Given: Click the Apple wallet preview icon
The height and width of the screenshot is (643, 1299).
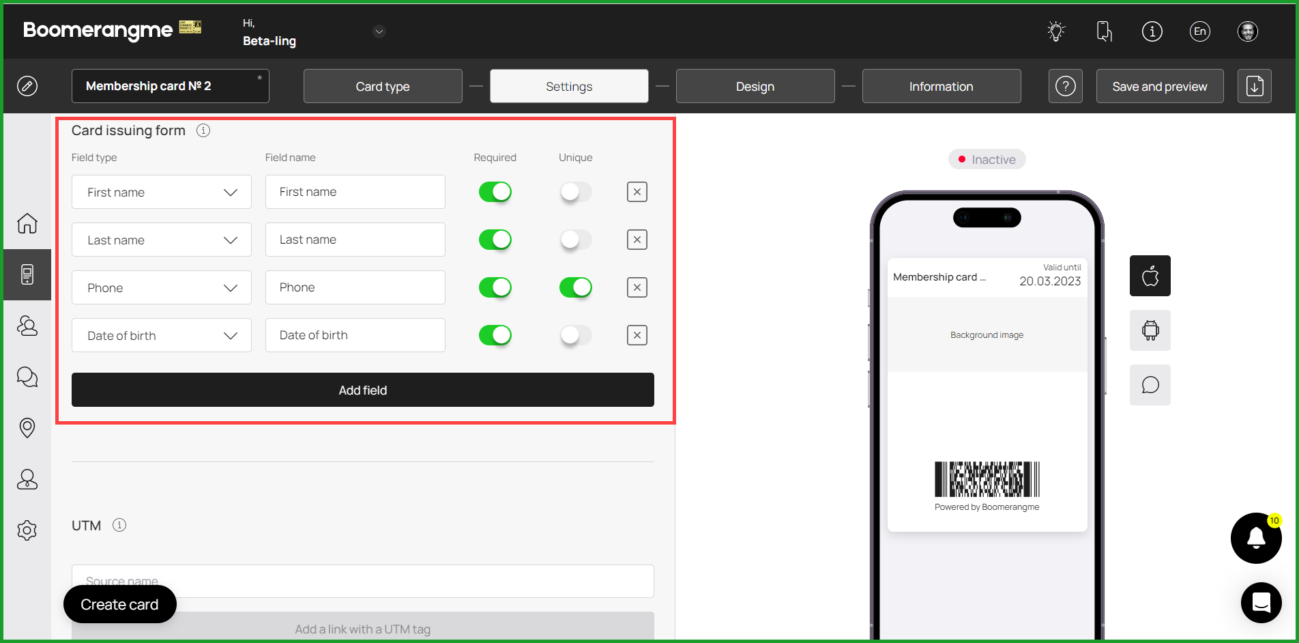Looking at the screenshot, I should pyautogui.click(x=1150, y=276).
